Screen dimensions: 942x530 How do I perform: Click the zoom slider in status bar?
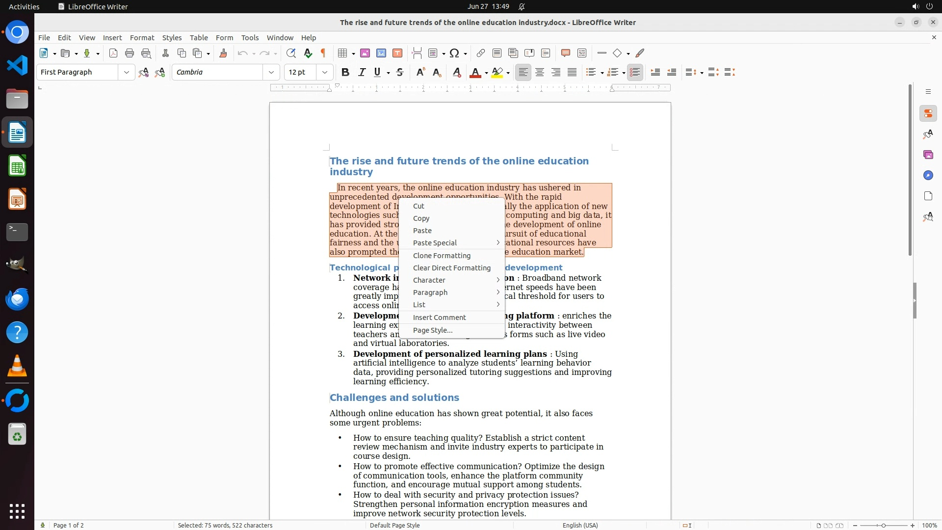(x=884, y=526)
